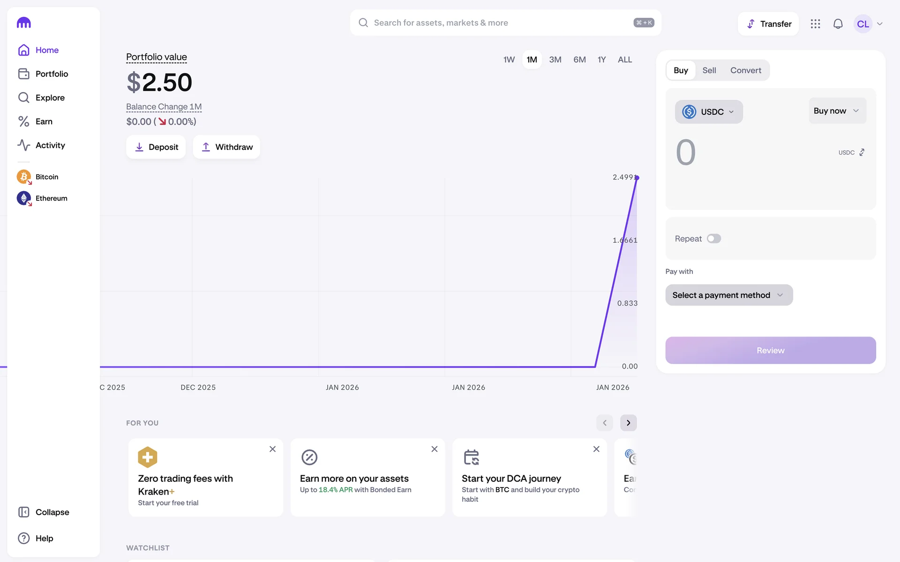Switch to the Sell tab
900x562 pixels.
pyautogui.click(x=709, y=70)
